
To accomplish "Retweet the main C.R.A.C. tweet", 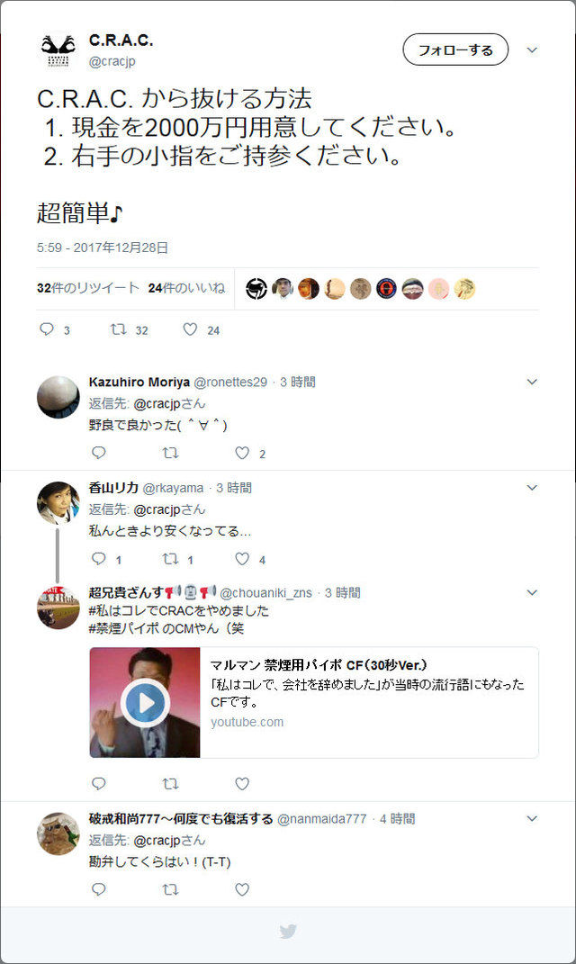I will click(x=118, y=329).
